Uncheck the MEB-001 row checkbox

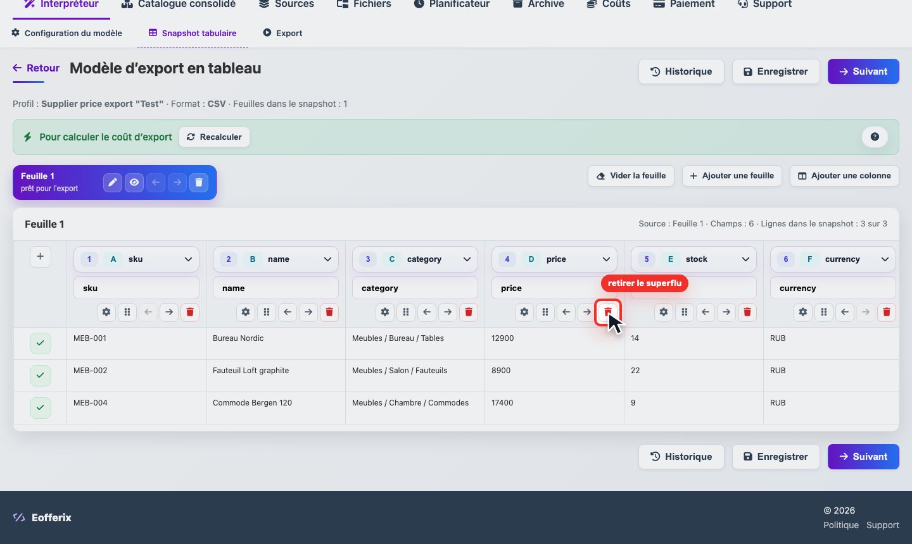[40, 343]
